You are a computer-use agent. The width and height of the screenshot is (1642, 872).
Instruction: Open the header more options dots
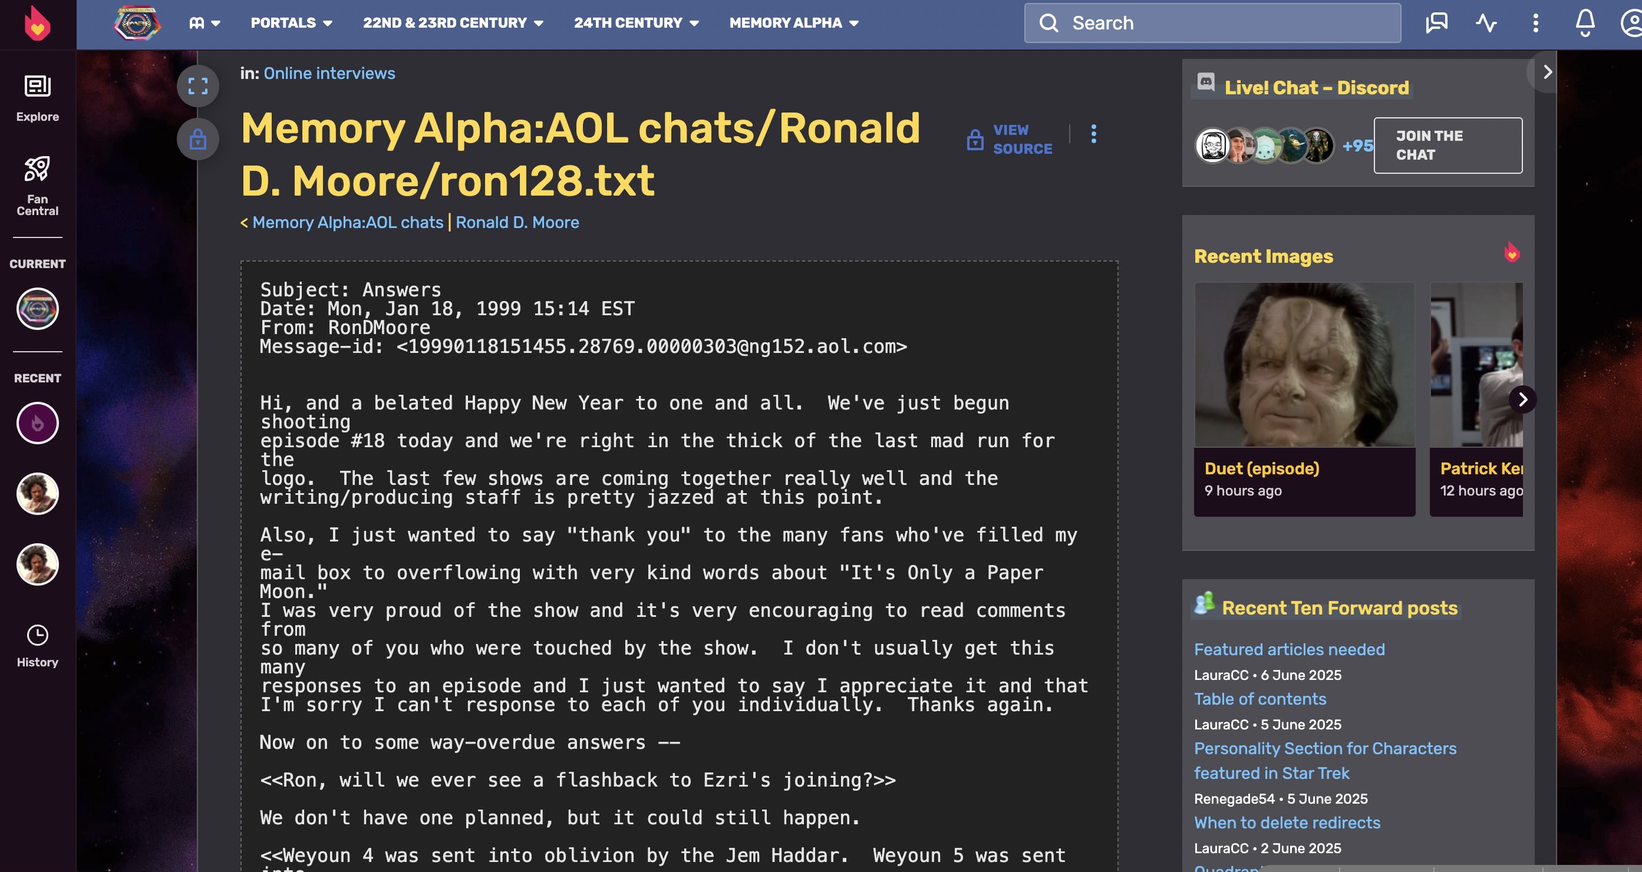[1535, 23]
